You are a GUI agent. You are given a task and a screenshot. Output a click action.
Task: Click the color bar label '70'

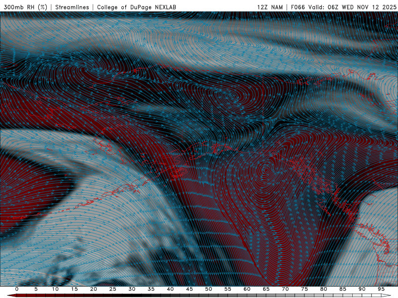click(x=285, y=289)
